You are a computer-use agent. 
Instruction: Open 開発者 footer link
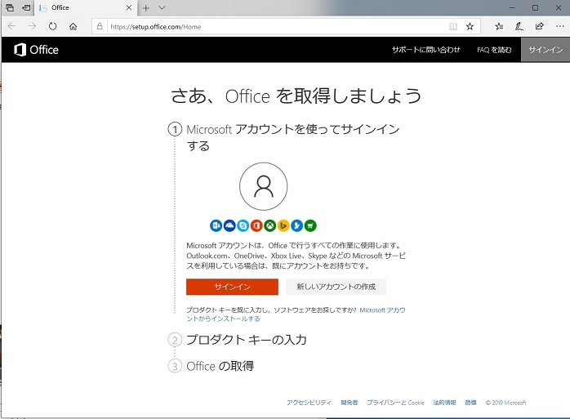[x=350, y=403]
